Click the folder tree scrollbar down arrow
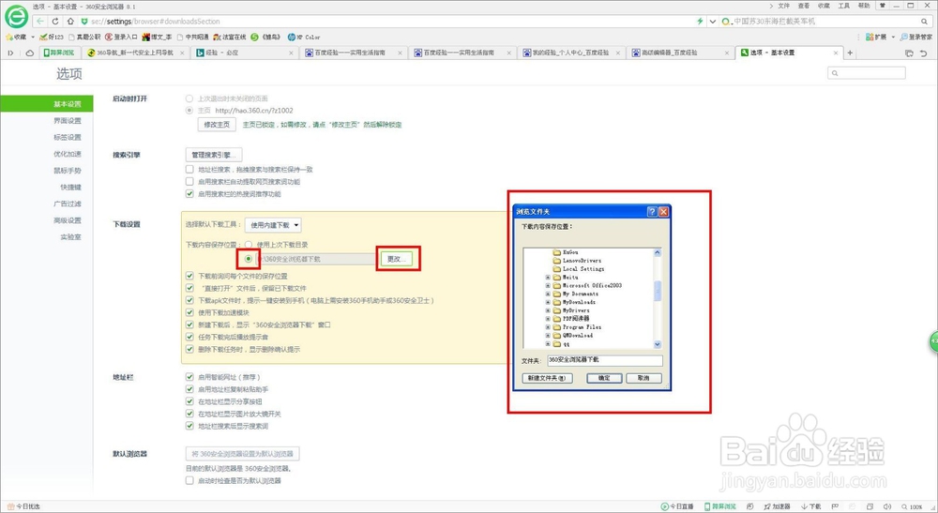The image size is (938, 513). [658, 344]
